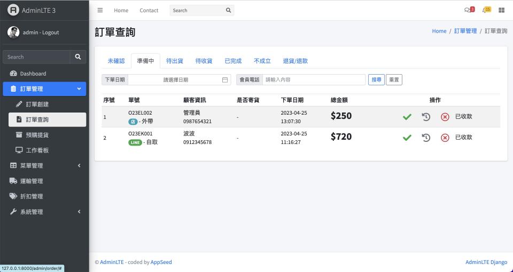Click the search magnifier icon in navbar
This screenshot has width=513, height=272.
(x=229, y=10)
